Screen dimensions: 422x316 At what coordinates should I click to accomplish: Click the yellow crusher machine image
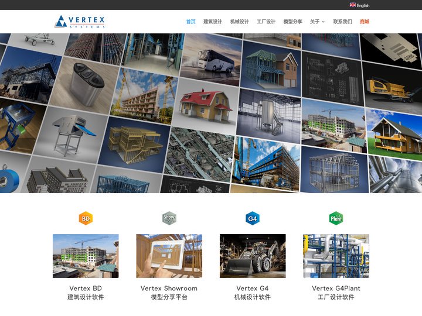[393, 89]
